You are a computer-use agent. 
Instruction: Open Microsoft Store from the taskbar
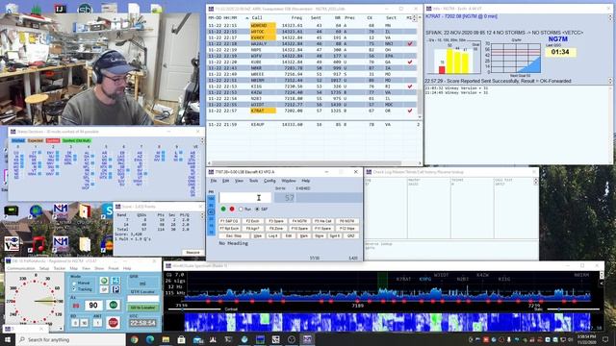pos(182,339)
